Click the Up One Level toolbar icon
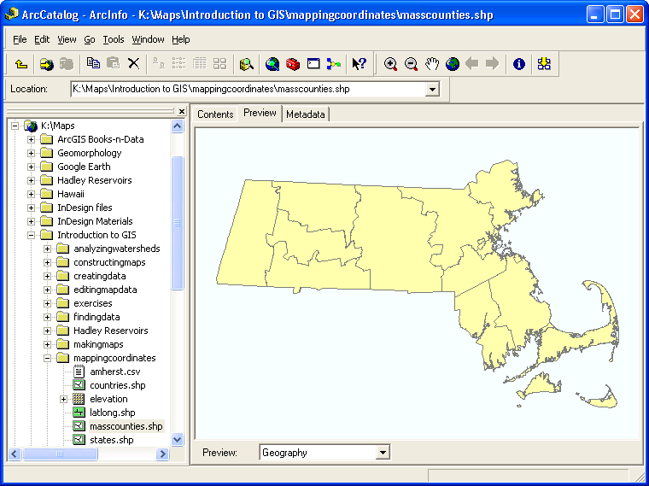The image size is (649, 486). point(21,64)
